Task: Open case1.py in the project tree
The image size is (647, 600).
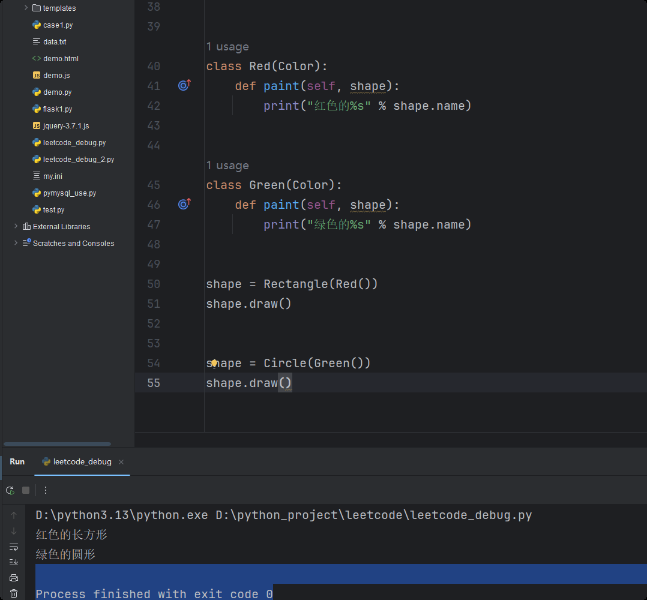Action: (53, 25)
